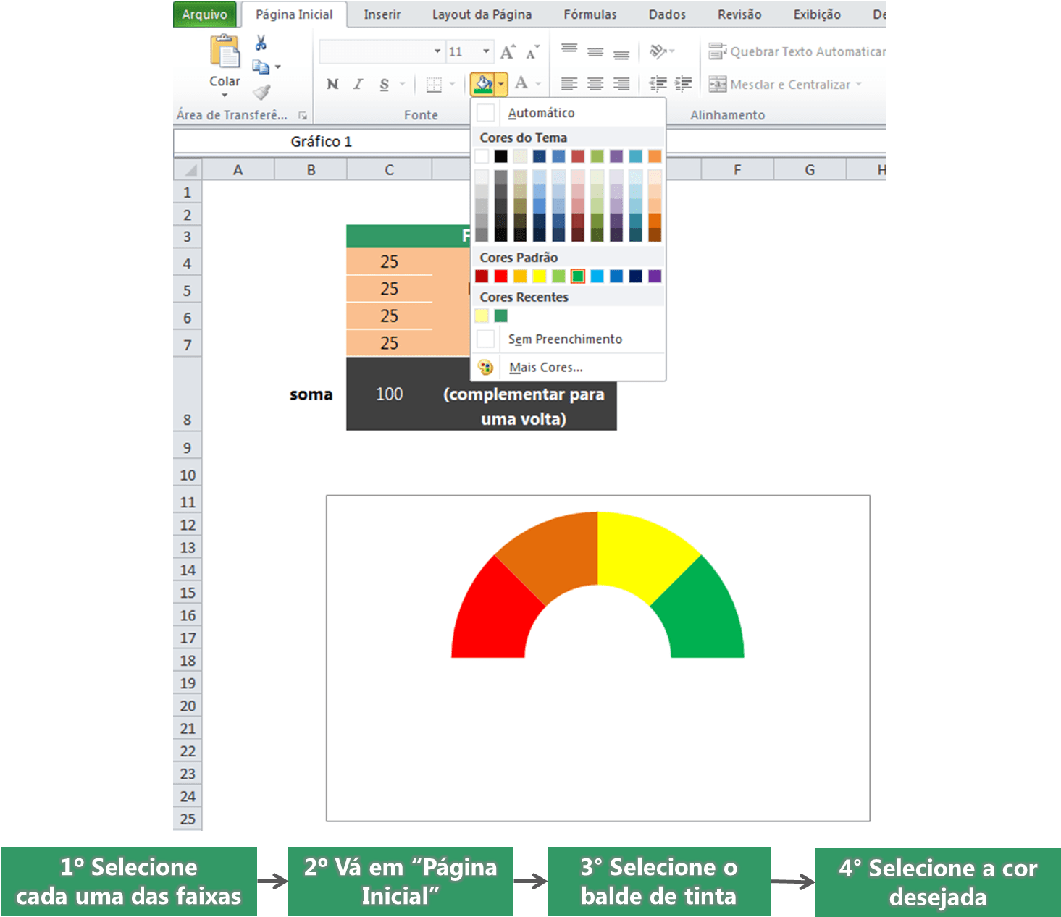Open the font size dropdown arrow

pyautogui.click(x=486, y=51)
